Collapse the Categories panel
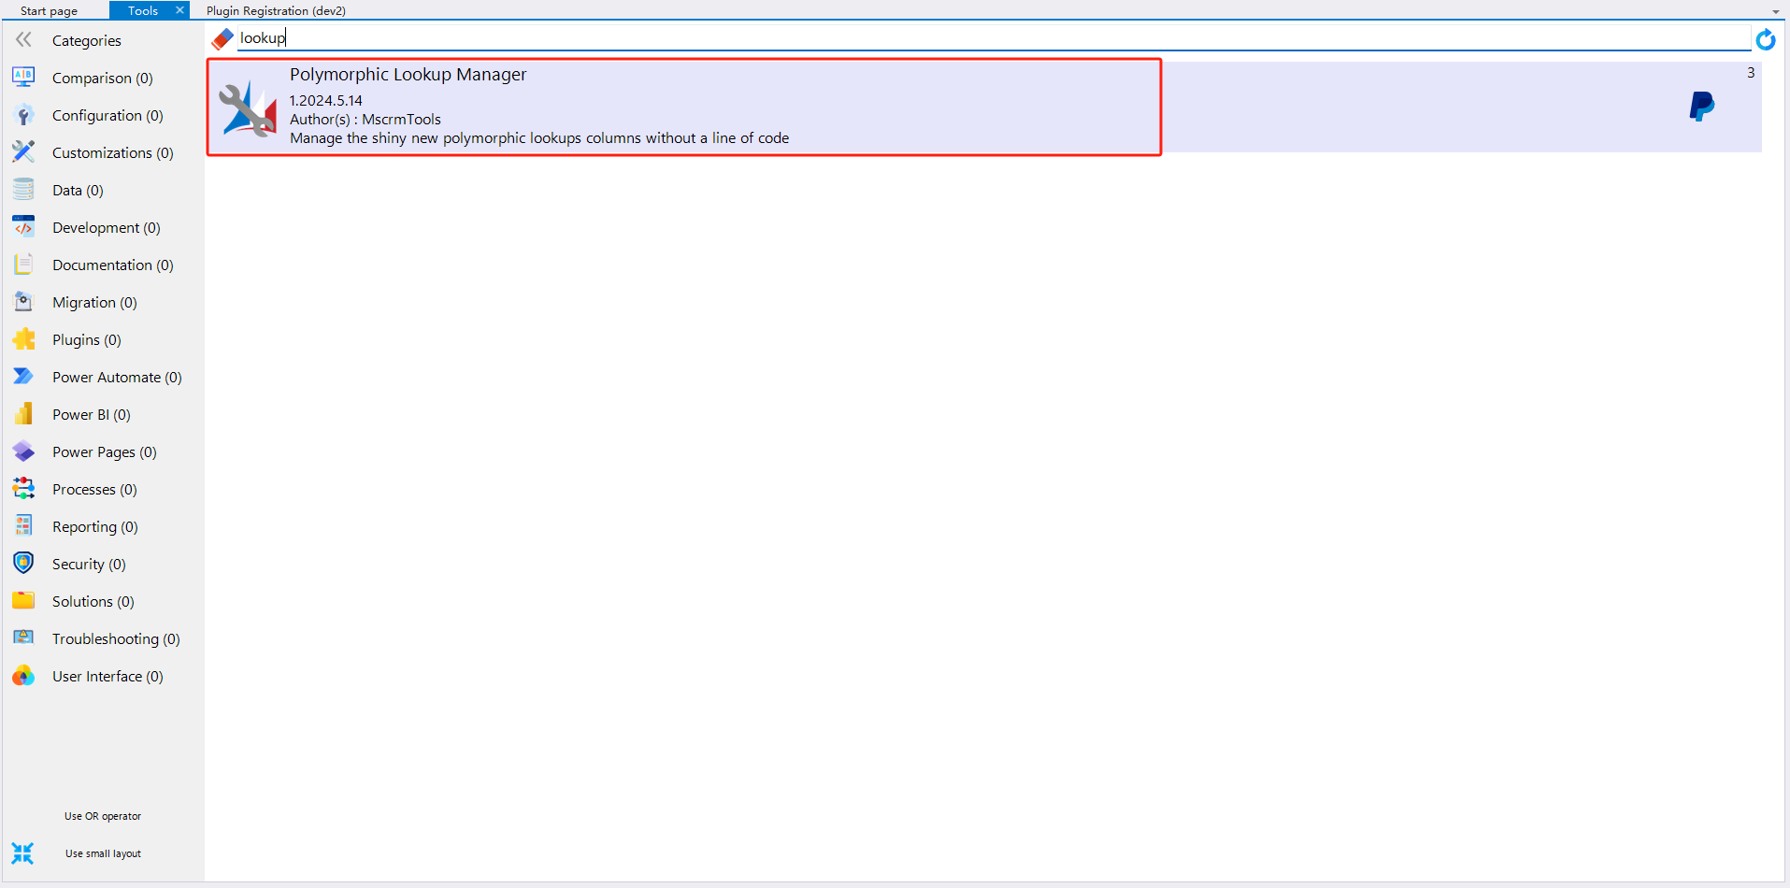1790x888 pixels. pos(23,39)
